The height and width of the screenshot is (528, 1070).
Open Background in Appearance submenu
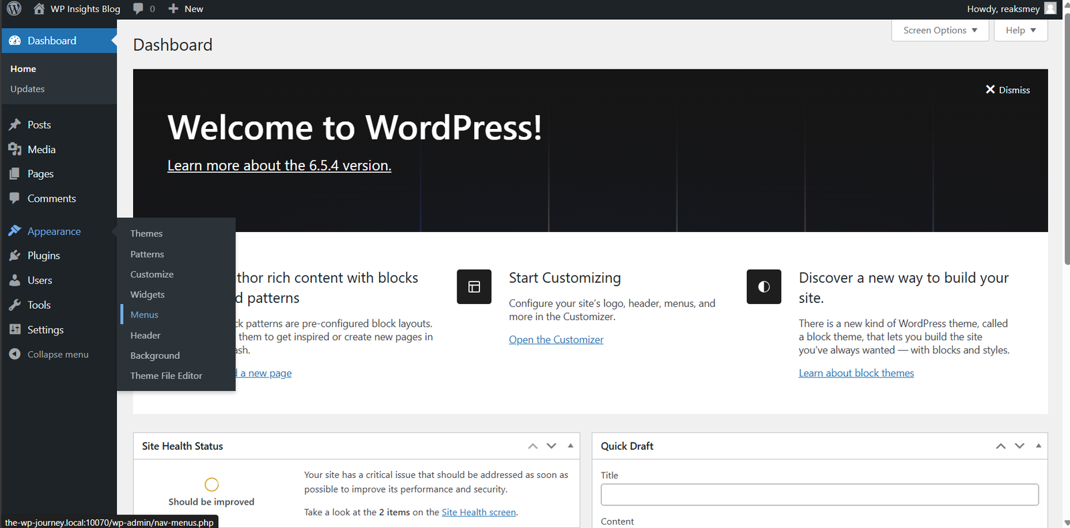(x=155, y=356)
